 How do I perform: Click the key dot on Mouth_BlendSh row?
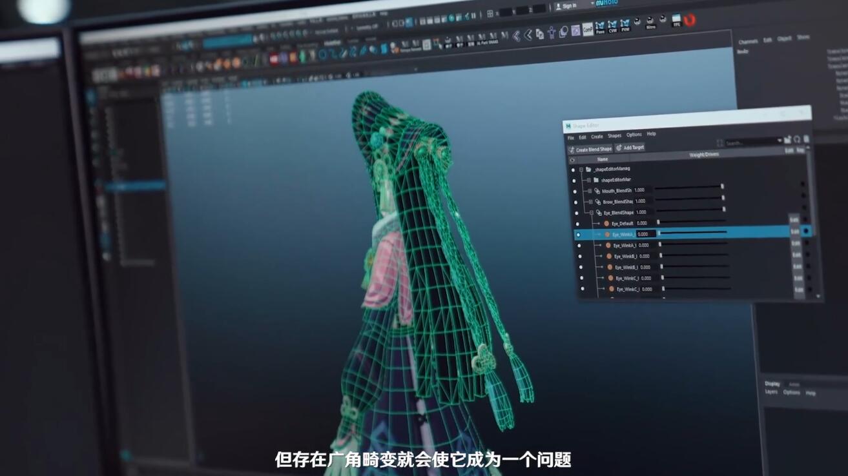[x=803, y=184]
